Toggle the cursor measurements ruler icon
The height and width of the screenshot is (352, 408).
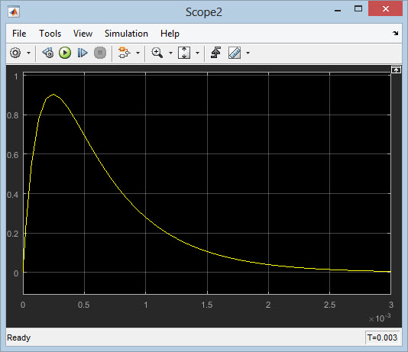pos(235,53)
